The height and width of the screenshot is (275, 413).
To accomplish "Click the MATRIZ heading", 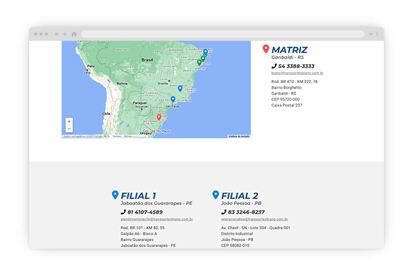I will (289, 50).
